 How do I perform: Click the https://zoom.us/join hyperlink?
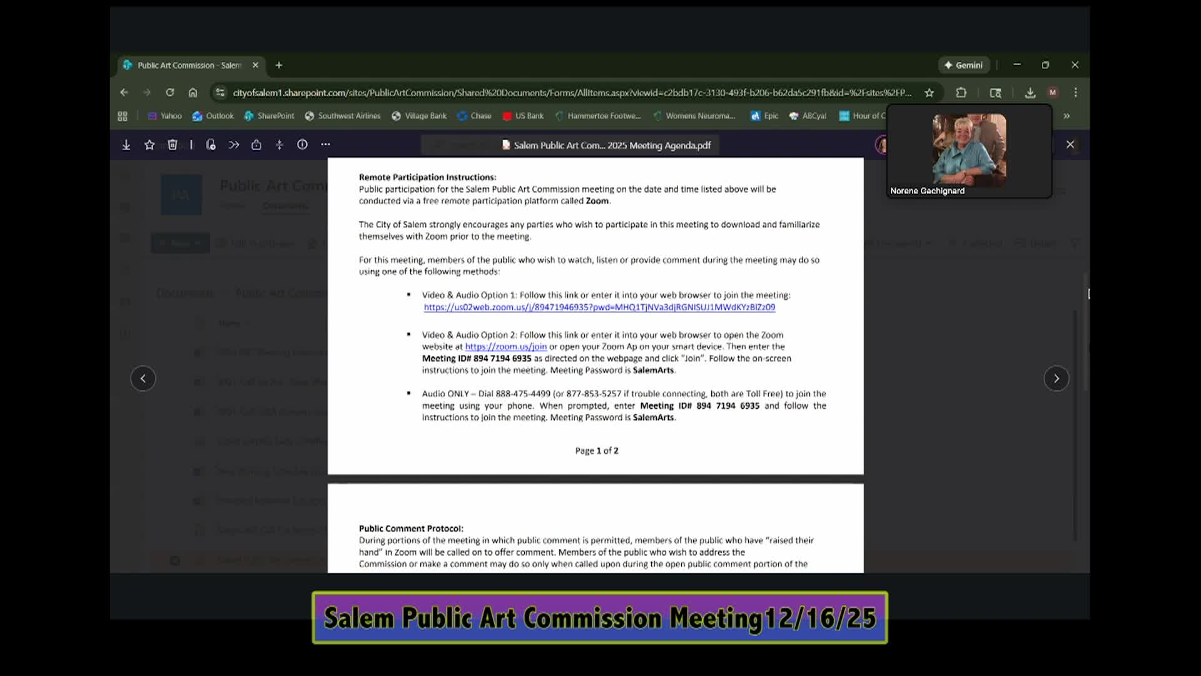pos(505,346)
